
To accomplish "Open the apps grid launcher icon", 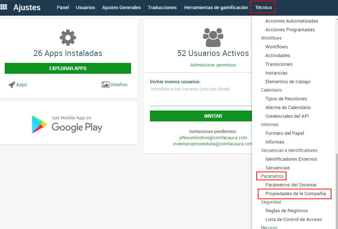I will tap(4, 7).
